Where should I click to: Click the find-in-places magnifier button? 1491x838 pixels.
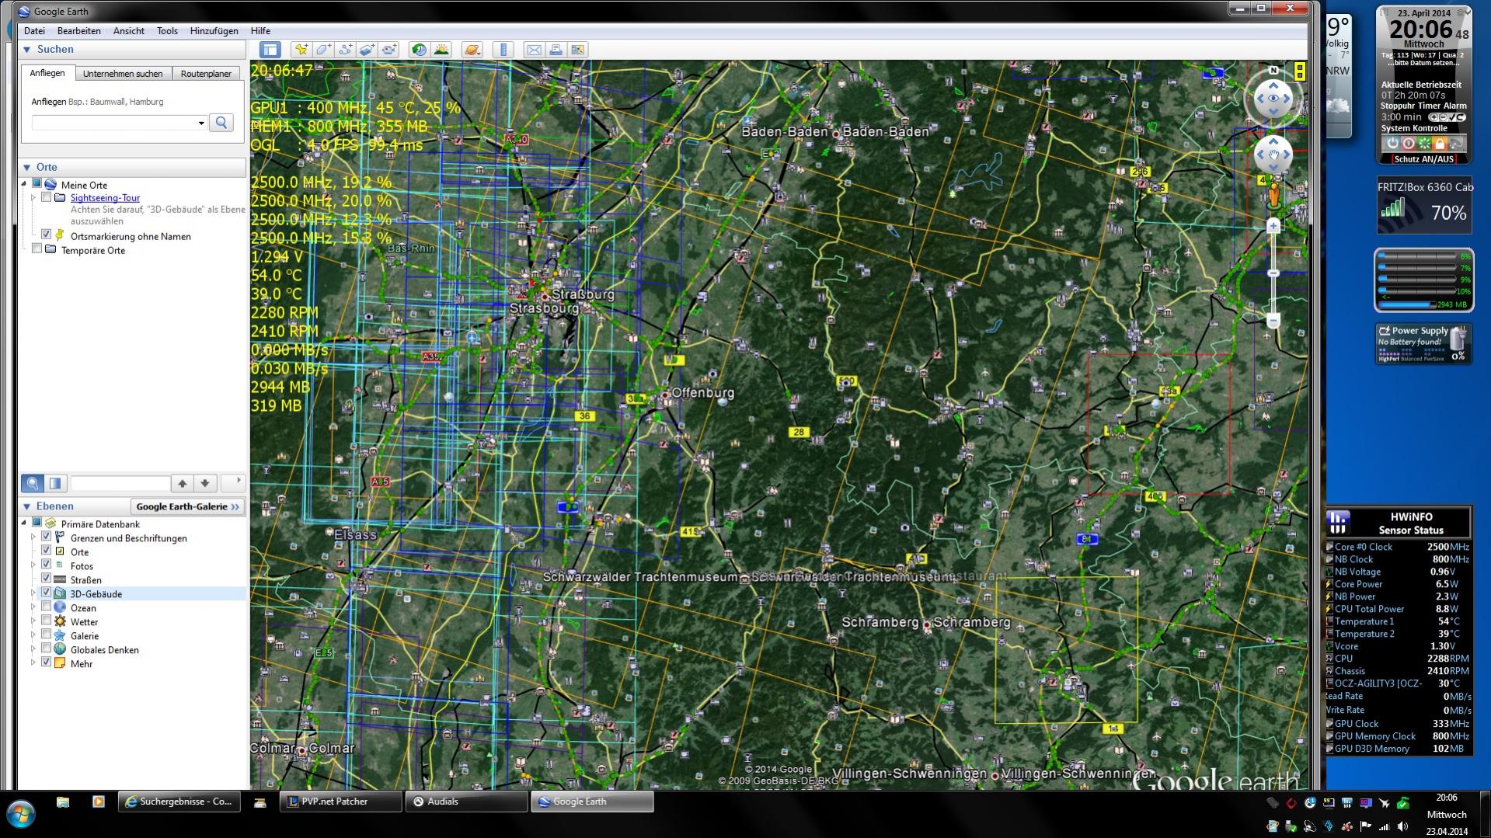(x=33, y=483)
